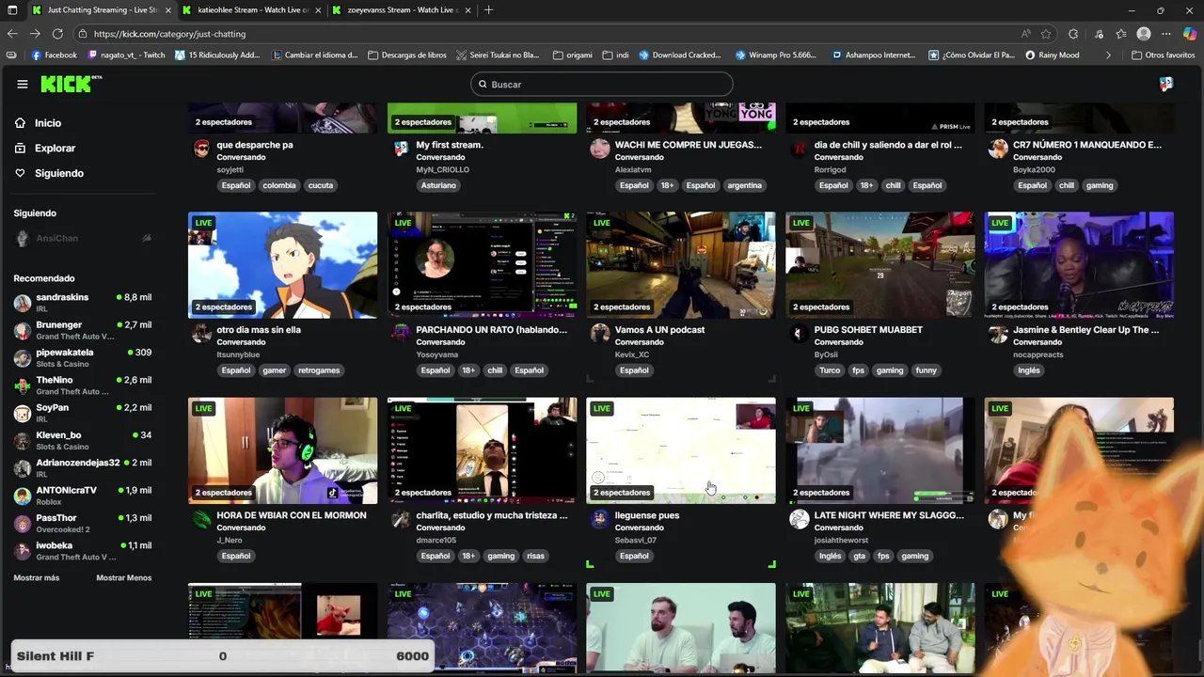Click Mostrar más under recommended channels

[37, 578]
